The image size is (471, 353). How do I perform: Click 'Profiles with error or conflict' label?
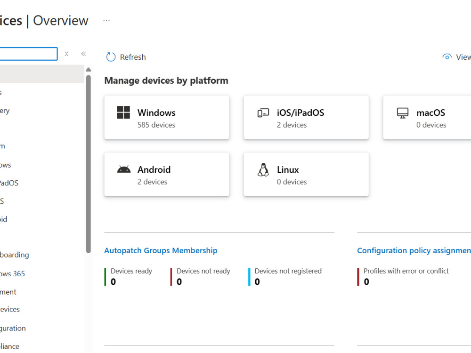click(406, 271)
